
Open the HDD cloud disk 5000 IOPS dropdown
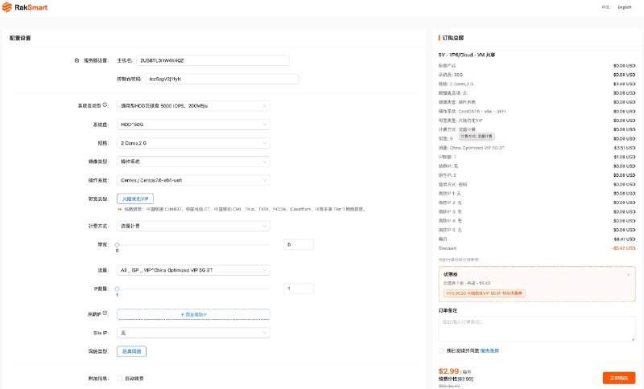[x=193, y=106]
